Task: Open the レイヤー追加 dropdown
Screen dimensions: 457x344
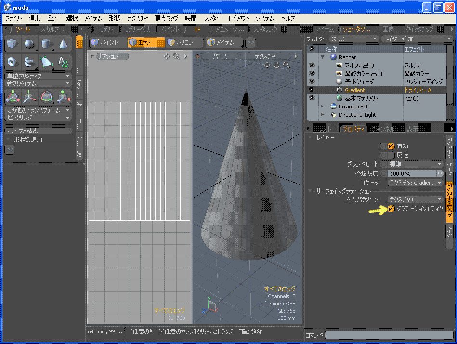Action: coord(417,39)
